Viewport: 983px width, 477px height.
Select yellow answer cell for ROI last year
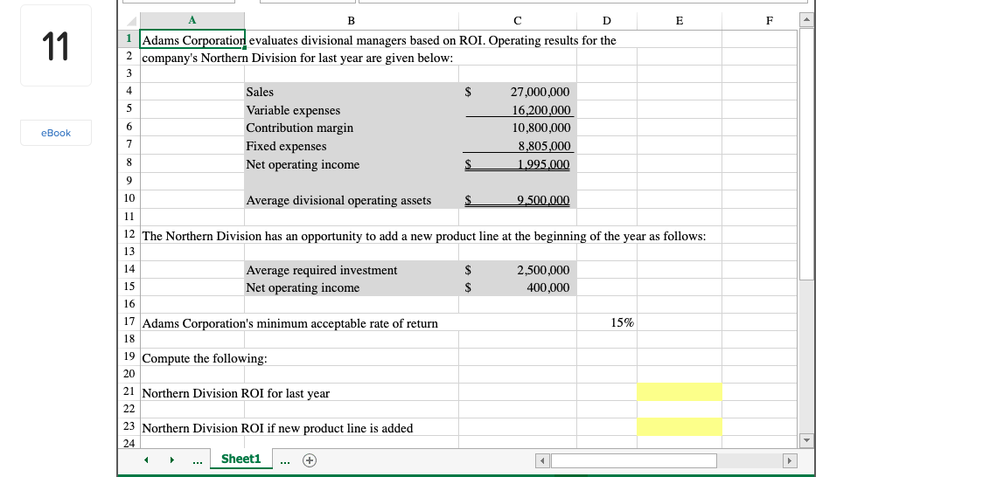[679, 392]
